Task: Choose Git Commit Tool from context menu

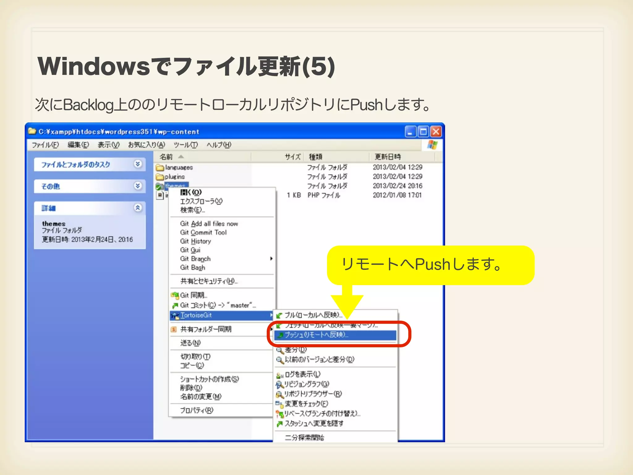Action: (203, 233)
